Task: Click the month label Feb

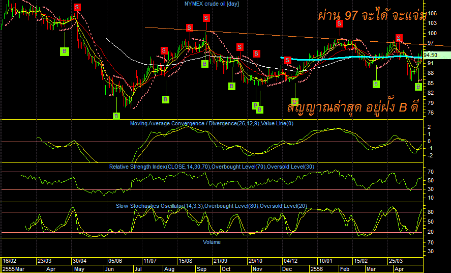Action: (344, 269)
